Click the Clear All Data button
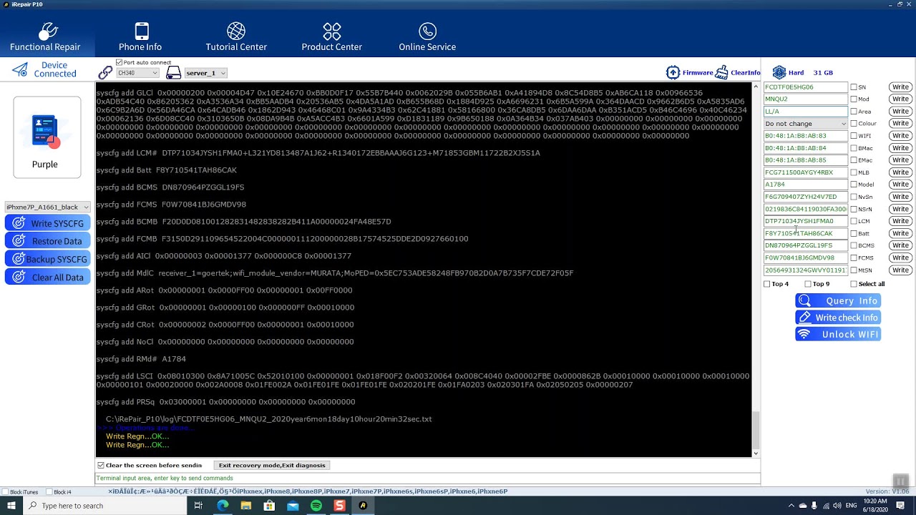 47,277
